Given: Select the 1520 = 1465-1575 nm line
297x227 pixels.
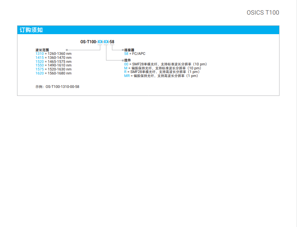Looking at the screenshot, I should coord(54,62).
